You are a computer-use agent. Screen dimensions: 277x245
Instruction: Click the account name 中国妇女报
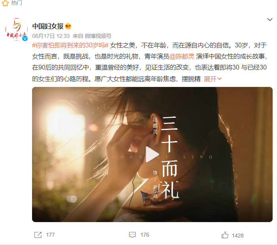click(x=48, y=26)
